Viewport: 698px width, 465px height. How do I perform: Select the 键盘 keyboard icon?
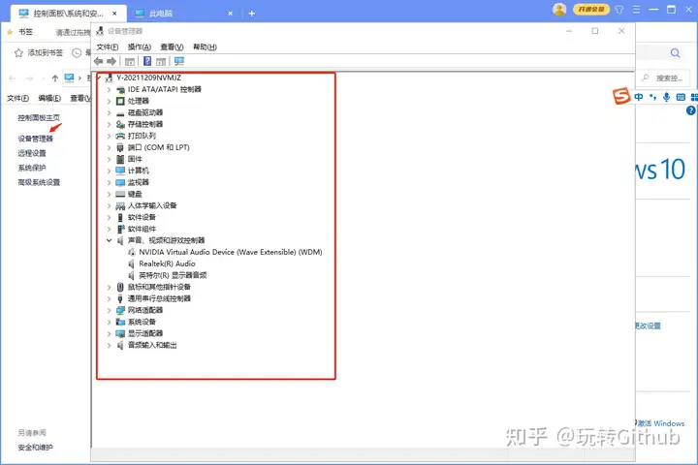120,194
